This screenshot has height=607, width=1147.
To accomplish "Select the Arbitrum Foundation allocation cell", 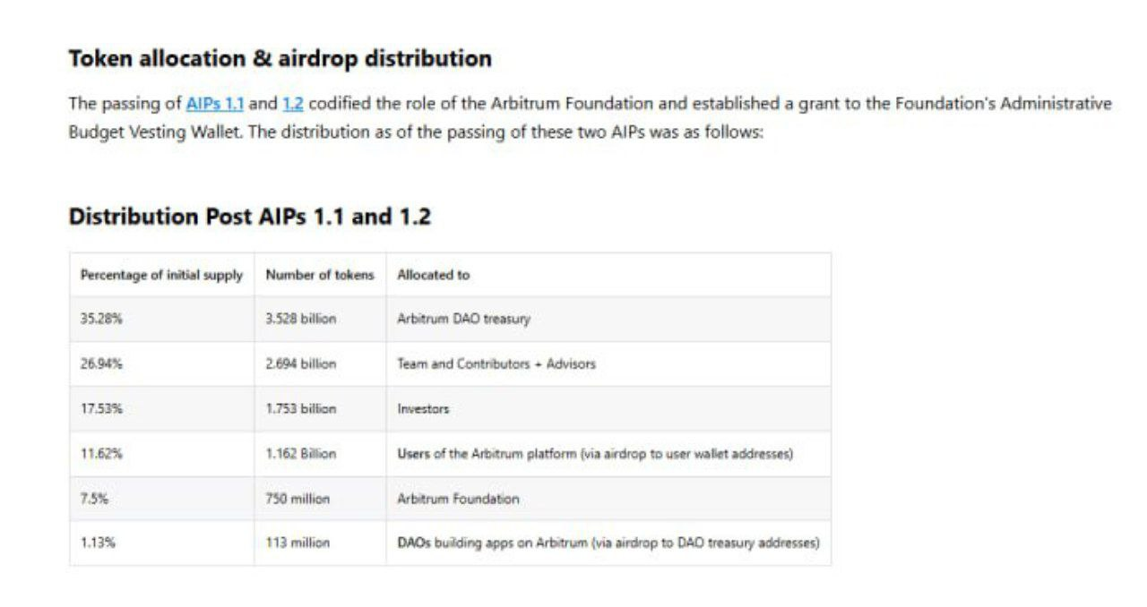I will point(458,499).
